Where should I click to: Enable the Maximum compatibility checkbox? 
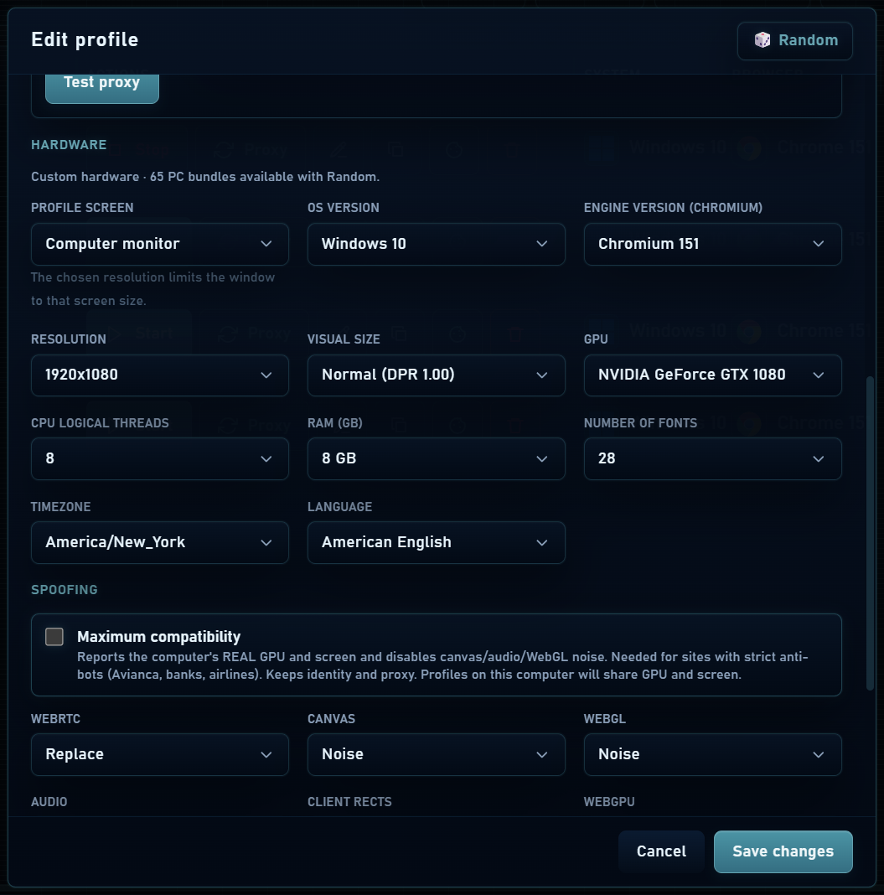[54, 636]
